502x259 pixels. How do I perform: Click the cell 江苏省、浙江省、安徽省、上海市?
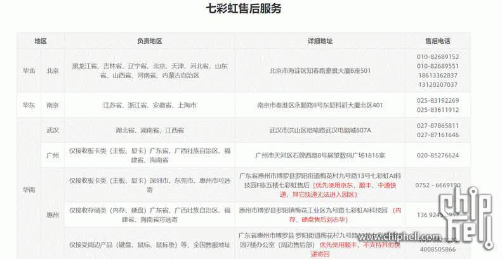(150, 105)
